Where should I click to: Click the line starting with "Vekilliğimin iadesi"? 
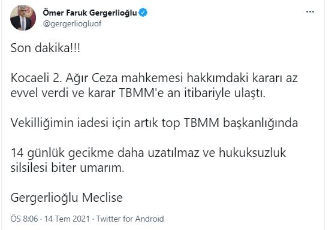pos(154,123)
